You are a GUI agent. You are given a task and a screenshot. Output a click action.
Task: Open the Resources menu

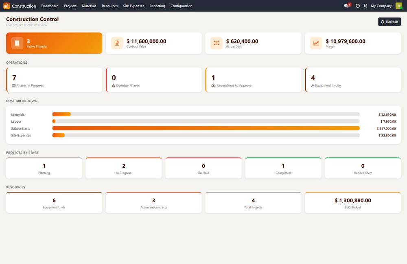pyautogui.click(x=109, y=6)
